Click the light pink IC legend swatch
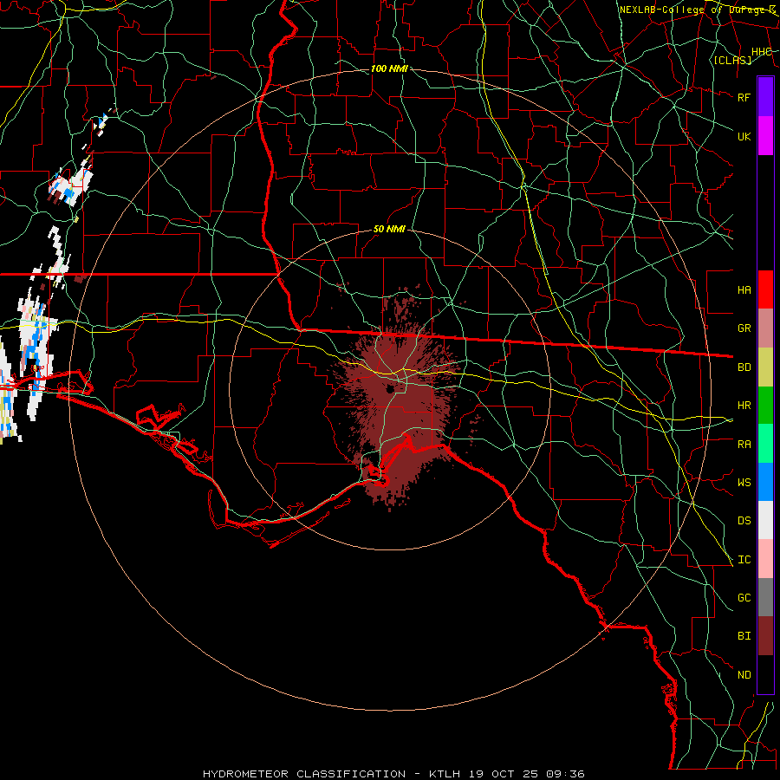The height and width of the screenshot is (780, 780). pyautogui.click(x=765, y=559)
